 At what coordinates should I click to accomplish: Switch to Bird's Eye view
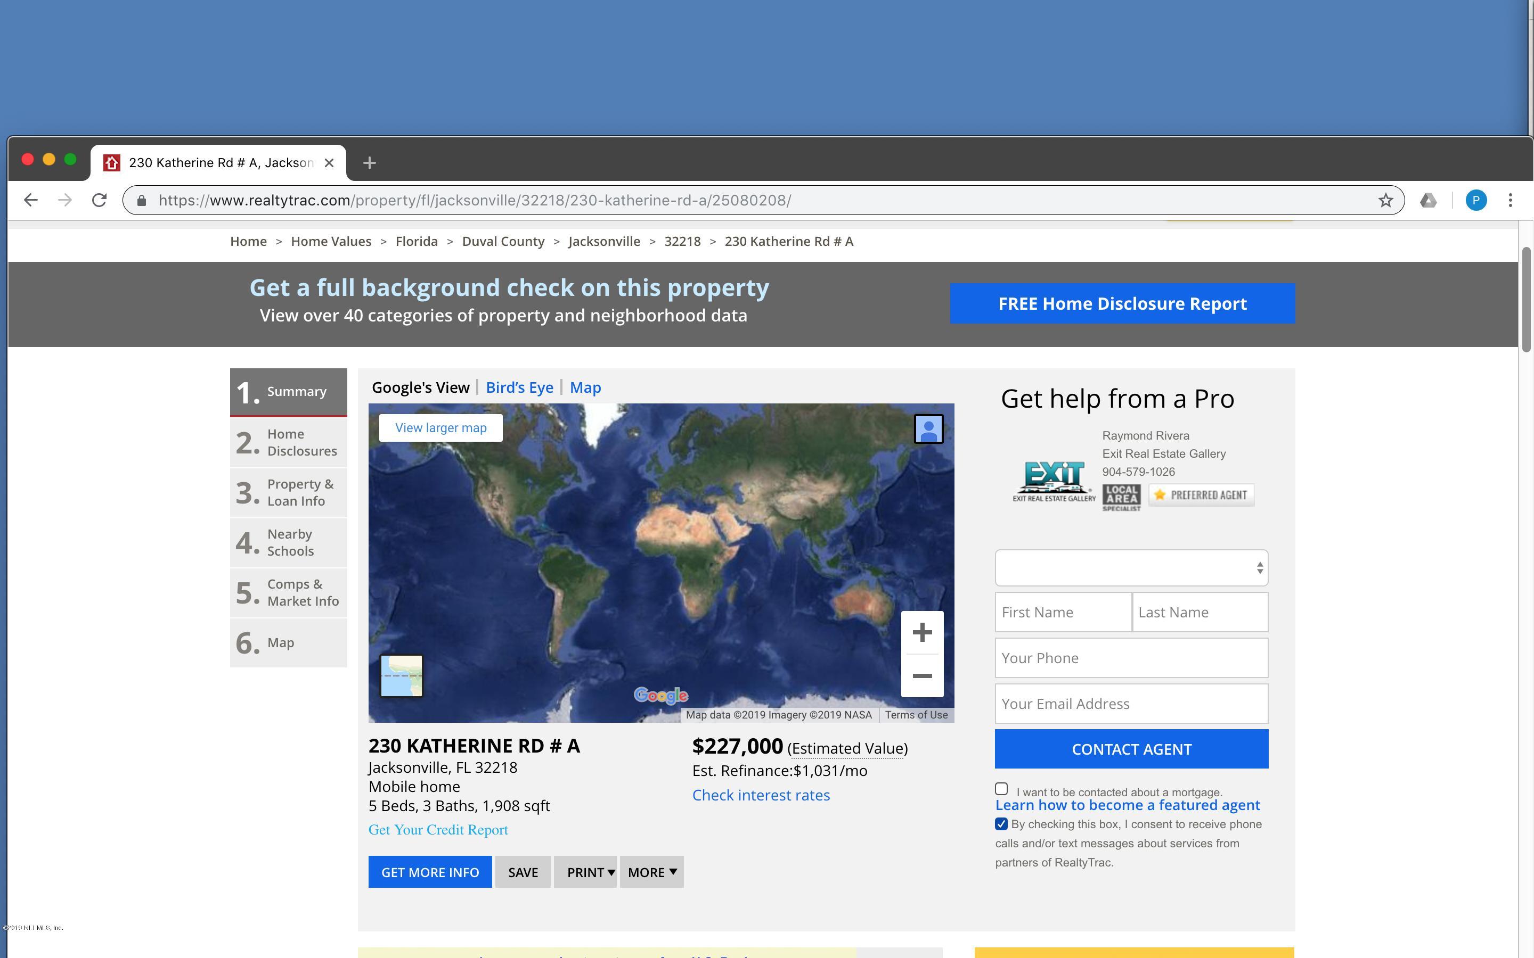click(519, 387)
